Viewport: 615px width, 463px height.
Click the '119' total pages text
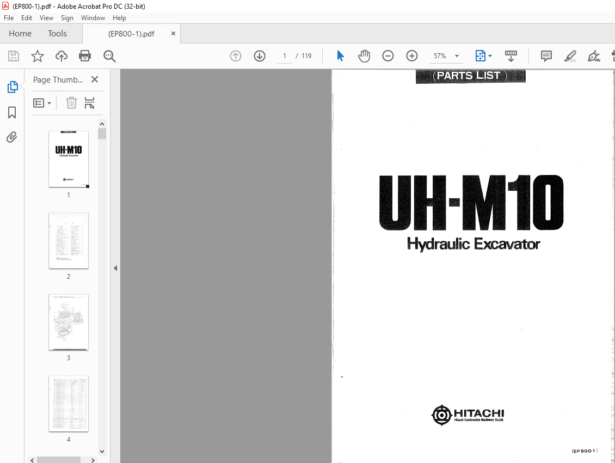(x=306, y=56)
